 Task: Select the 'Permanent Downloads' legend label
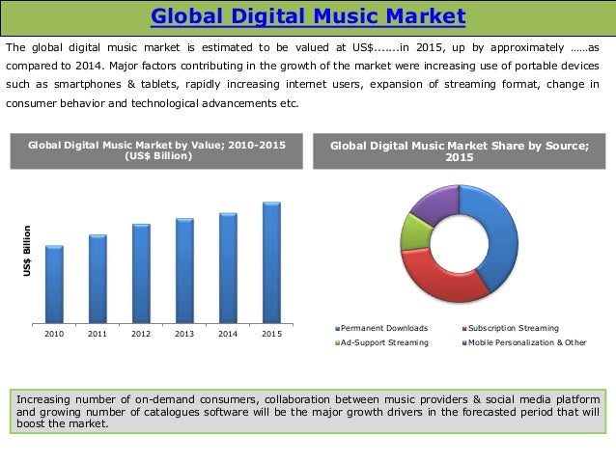click(x=384, y=328)
